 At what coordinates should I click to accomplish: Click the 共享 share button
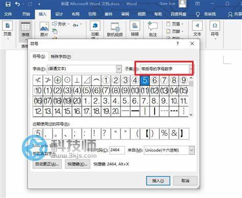235,14
